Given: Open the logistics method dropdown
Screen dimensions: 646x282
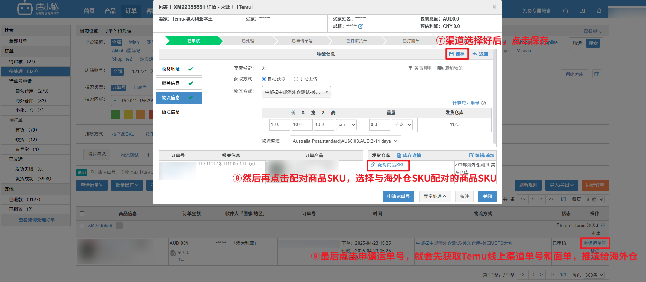Looking at the screenshot, I should [296, 92].
